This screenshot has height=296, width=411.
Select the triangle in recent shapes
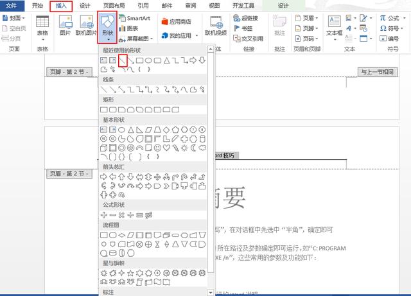pos(167,60)
